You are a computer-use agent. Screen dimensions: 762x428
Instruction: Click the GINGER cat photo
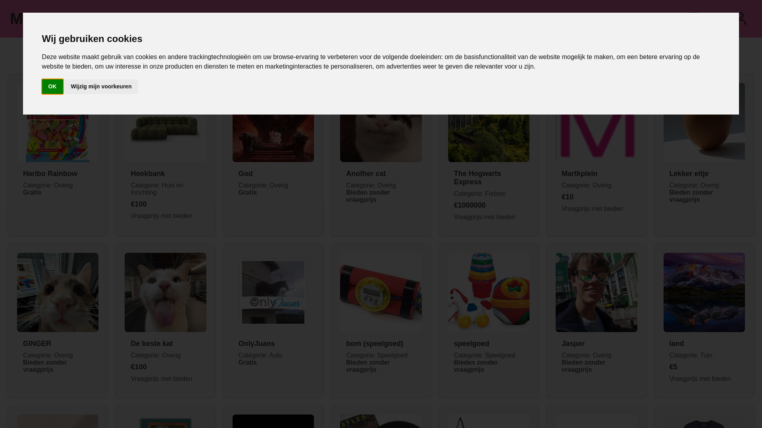click(x=58, y=292)
